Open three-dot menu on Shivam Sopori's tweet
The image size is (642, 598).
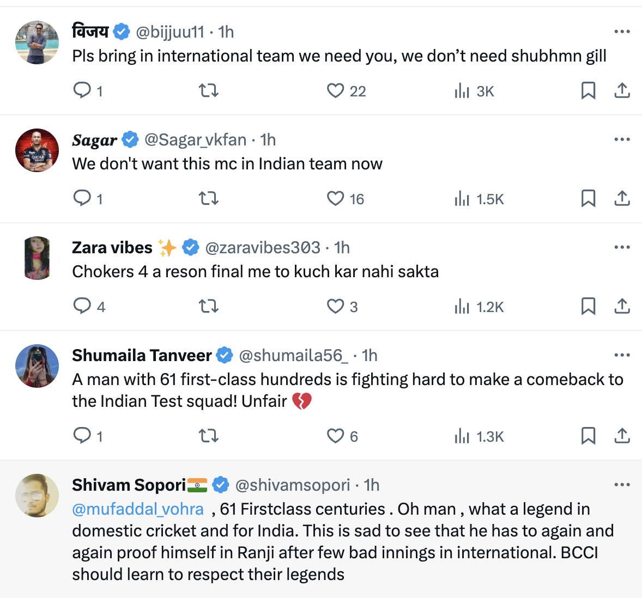[x=622, y=485]
